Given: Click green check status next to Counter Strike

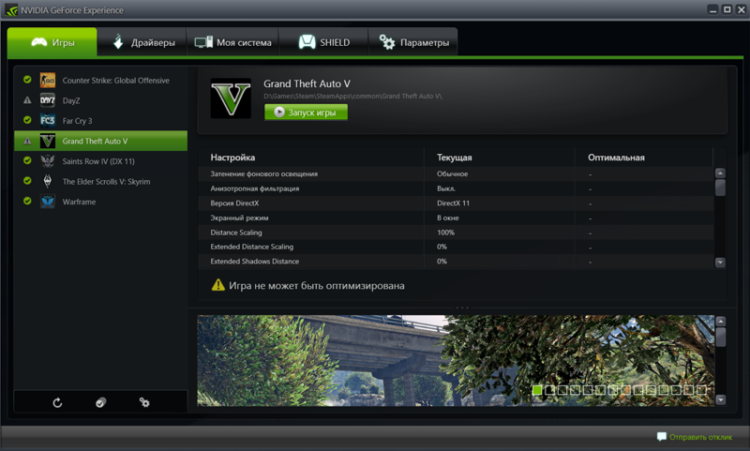Looking at the screenshot, I should pyautogui.click(x=27, y=80).
